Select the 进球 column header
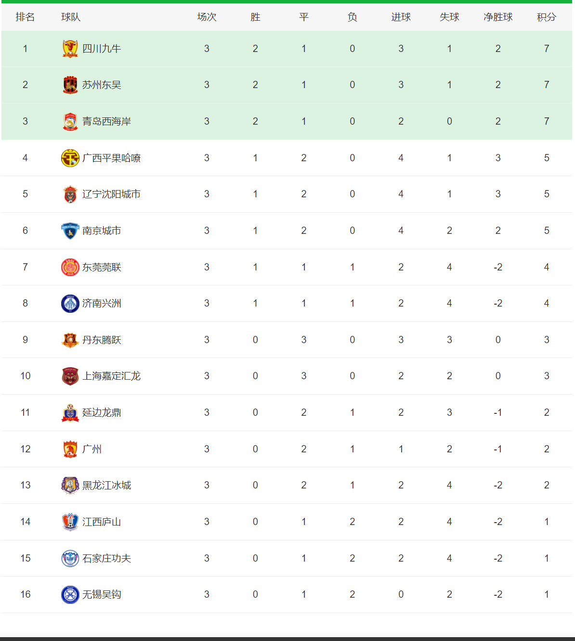The height and width of the screenshot is (641, 575). pyautogui.click(x=401, y=17)
